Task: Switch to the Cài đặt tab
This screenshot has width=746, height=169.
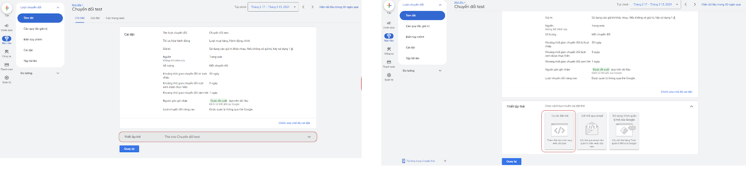Action: [95, 18]
